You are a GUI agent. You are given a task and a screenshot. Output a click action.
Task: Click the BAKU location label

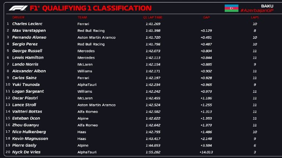pos(267,6)
